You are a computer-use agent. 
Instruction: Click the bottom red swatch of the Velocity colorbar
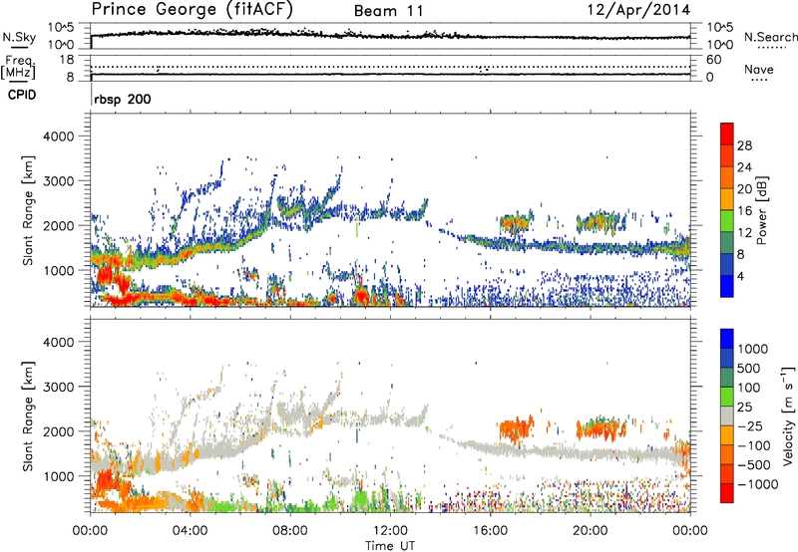(727, 493)
